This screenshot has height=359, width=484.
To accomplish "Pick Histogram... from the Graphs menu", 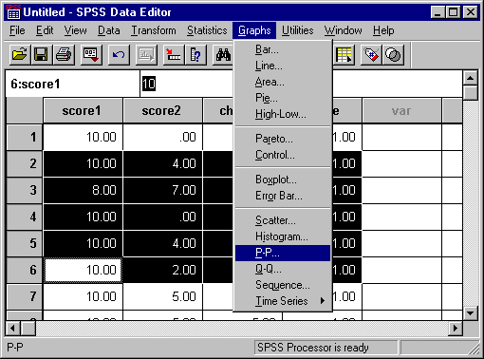I will tap(283, 236).
